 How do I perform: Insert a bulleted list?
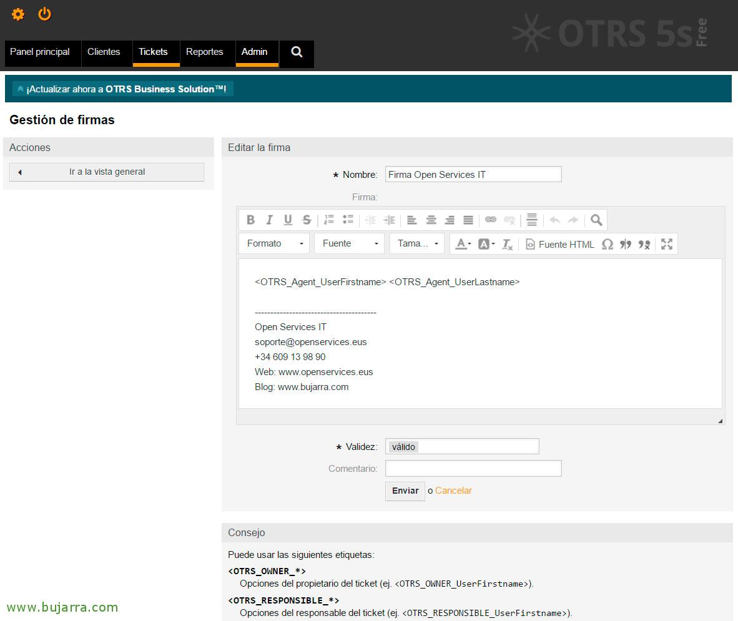pos(348,220)
